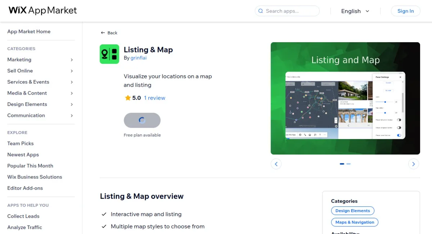Click the 'Listing & Map overview' heading
Image resolution: width=432 pixels, height=234 pixels.
point(142,196)
